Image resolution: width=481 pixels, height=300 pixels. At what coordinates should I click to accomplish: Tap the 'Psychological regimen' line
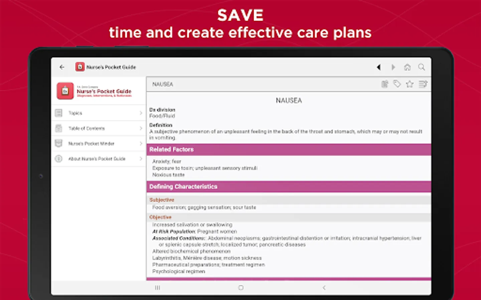[179, 271]
